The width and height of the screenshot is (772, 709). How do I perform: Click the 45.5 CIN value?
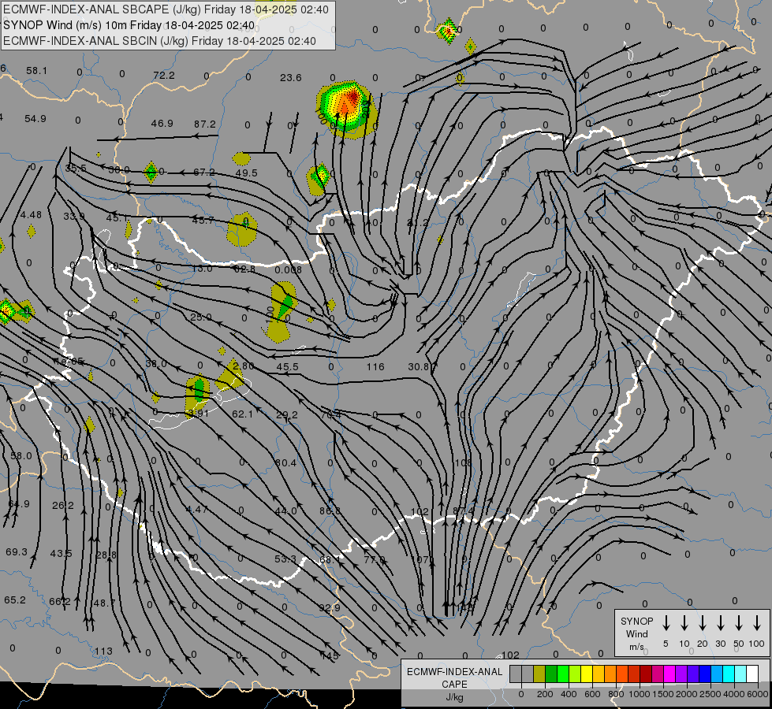[x=288, y=366]
